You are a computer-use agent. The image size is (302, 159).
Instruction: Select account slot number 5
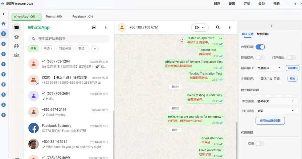(x=3, y=74)
